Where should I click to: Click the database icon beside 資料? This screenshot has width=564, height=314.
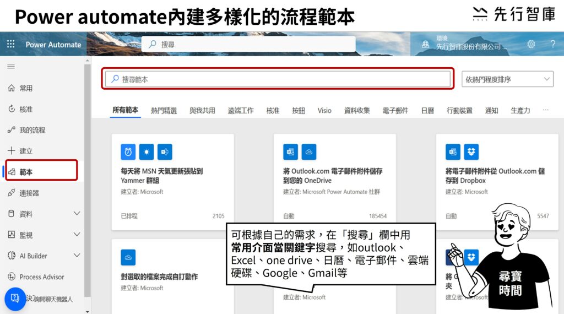pos(12,214)
